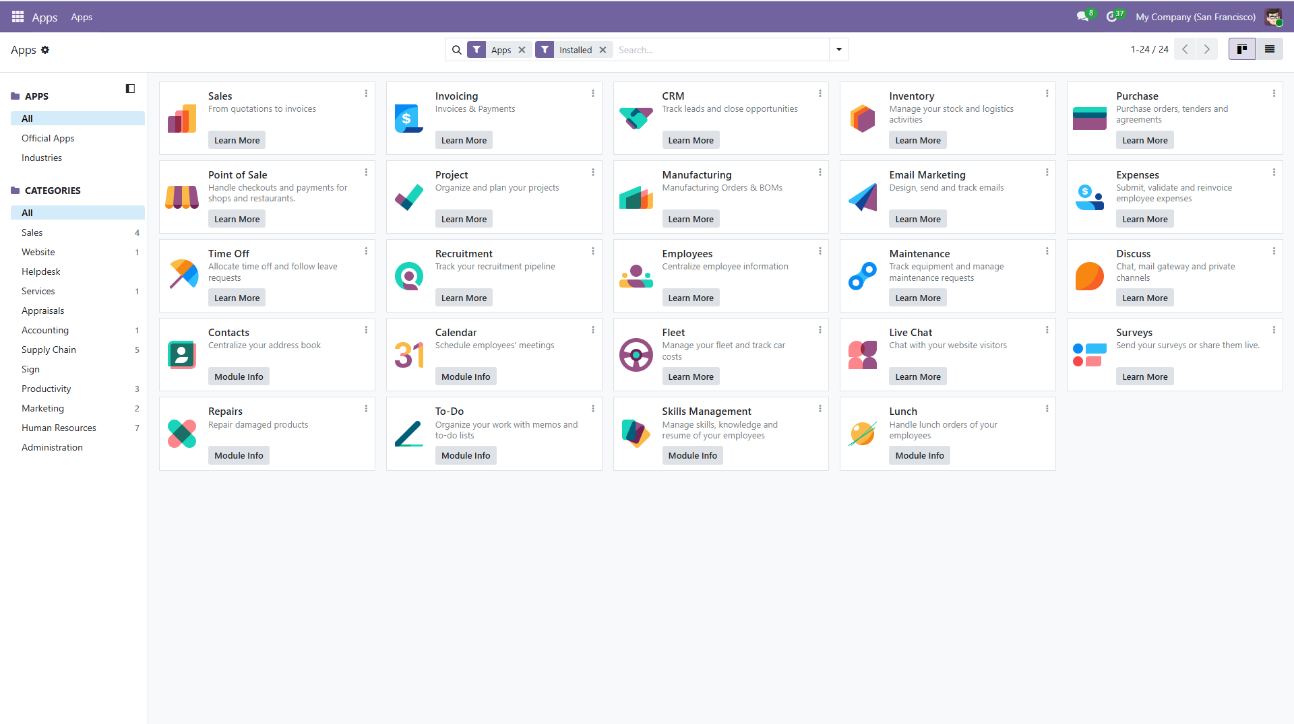This screenshot has width=1294, height=724.
Task: Switch to list view using the list icon
Action: click(1270, 48)
